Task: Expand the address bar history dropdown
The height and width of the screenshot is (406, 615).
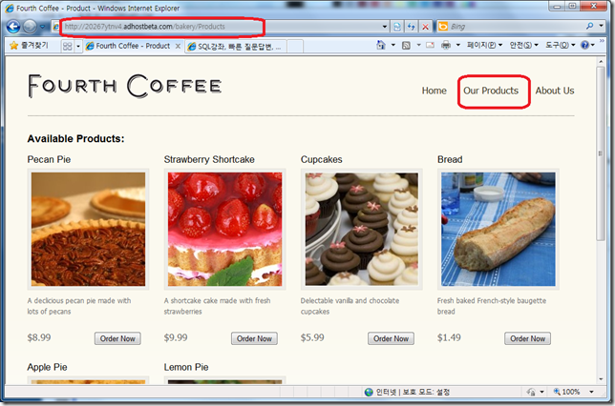Action: tap(385, 27)
